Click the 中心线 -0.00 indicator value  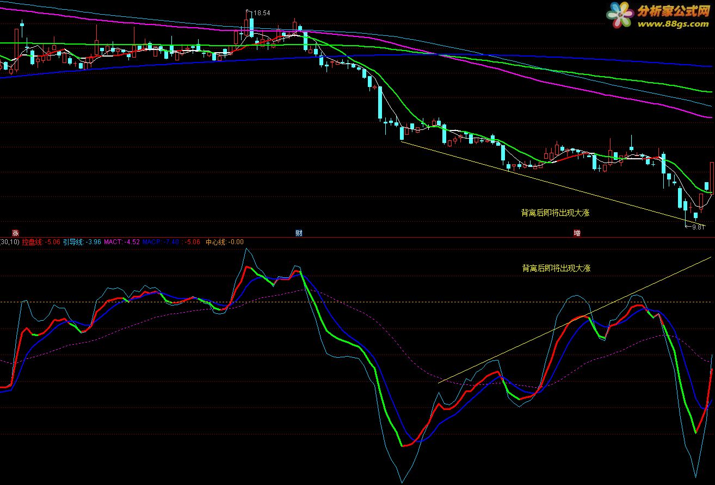click(x=225, y=242)
